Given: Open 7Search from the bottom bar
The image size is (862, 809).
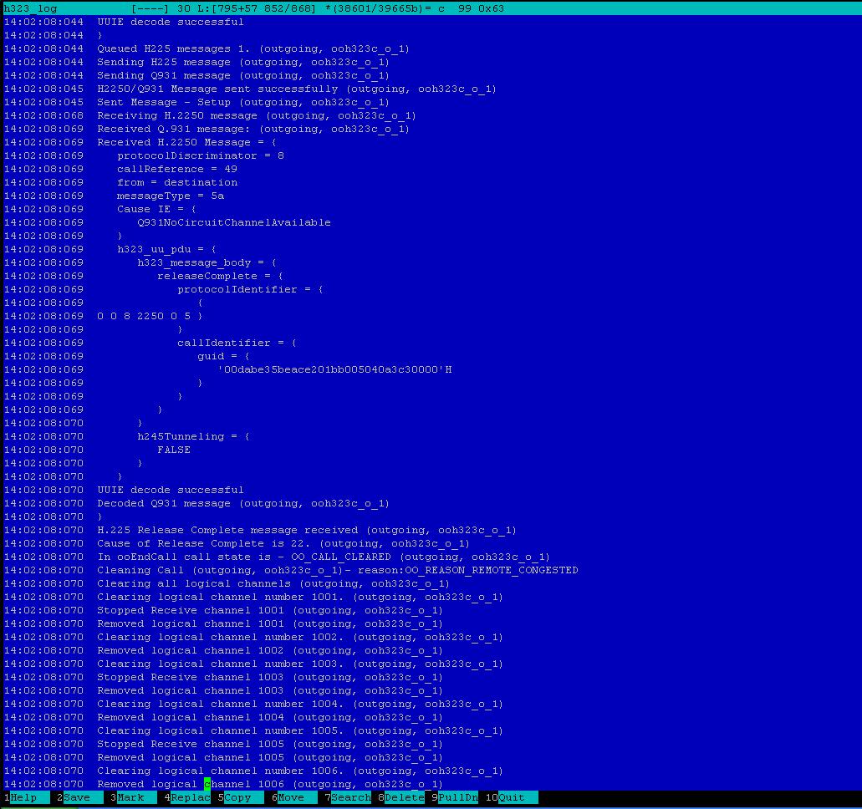Looking at the screenshot, I should pyautogui.click(x=350, y=797).
